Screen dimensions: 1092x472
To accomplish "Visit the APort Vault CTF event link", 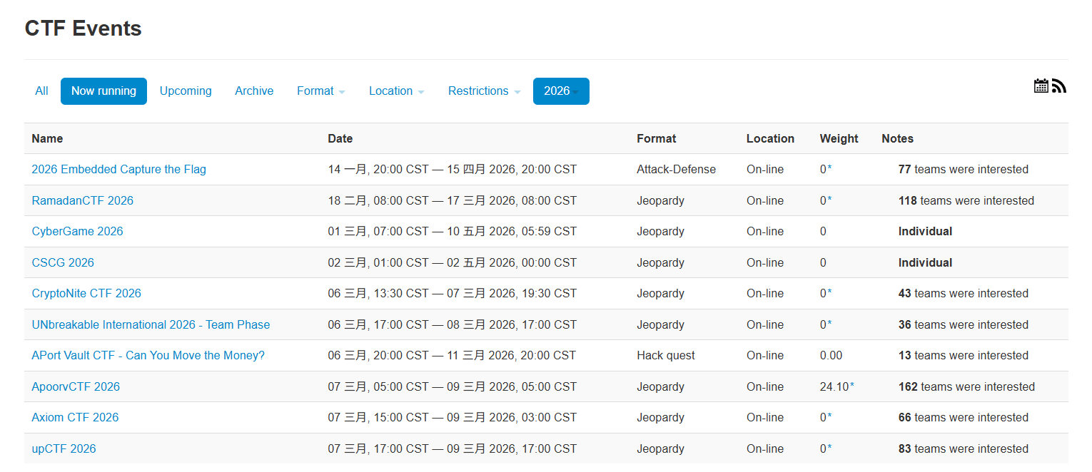I will (148, 356).
